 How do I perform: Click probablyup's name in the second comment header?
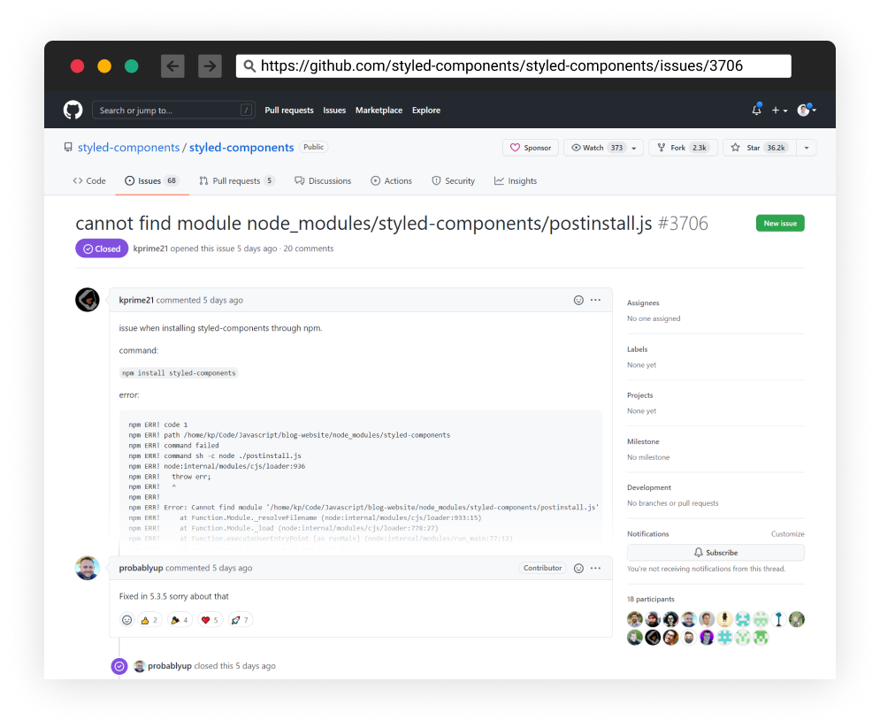pos(141,568)
